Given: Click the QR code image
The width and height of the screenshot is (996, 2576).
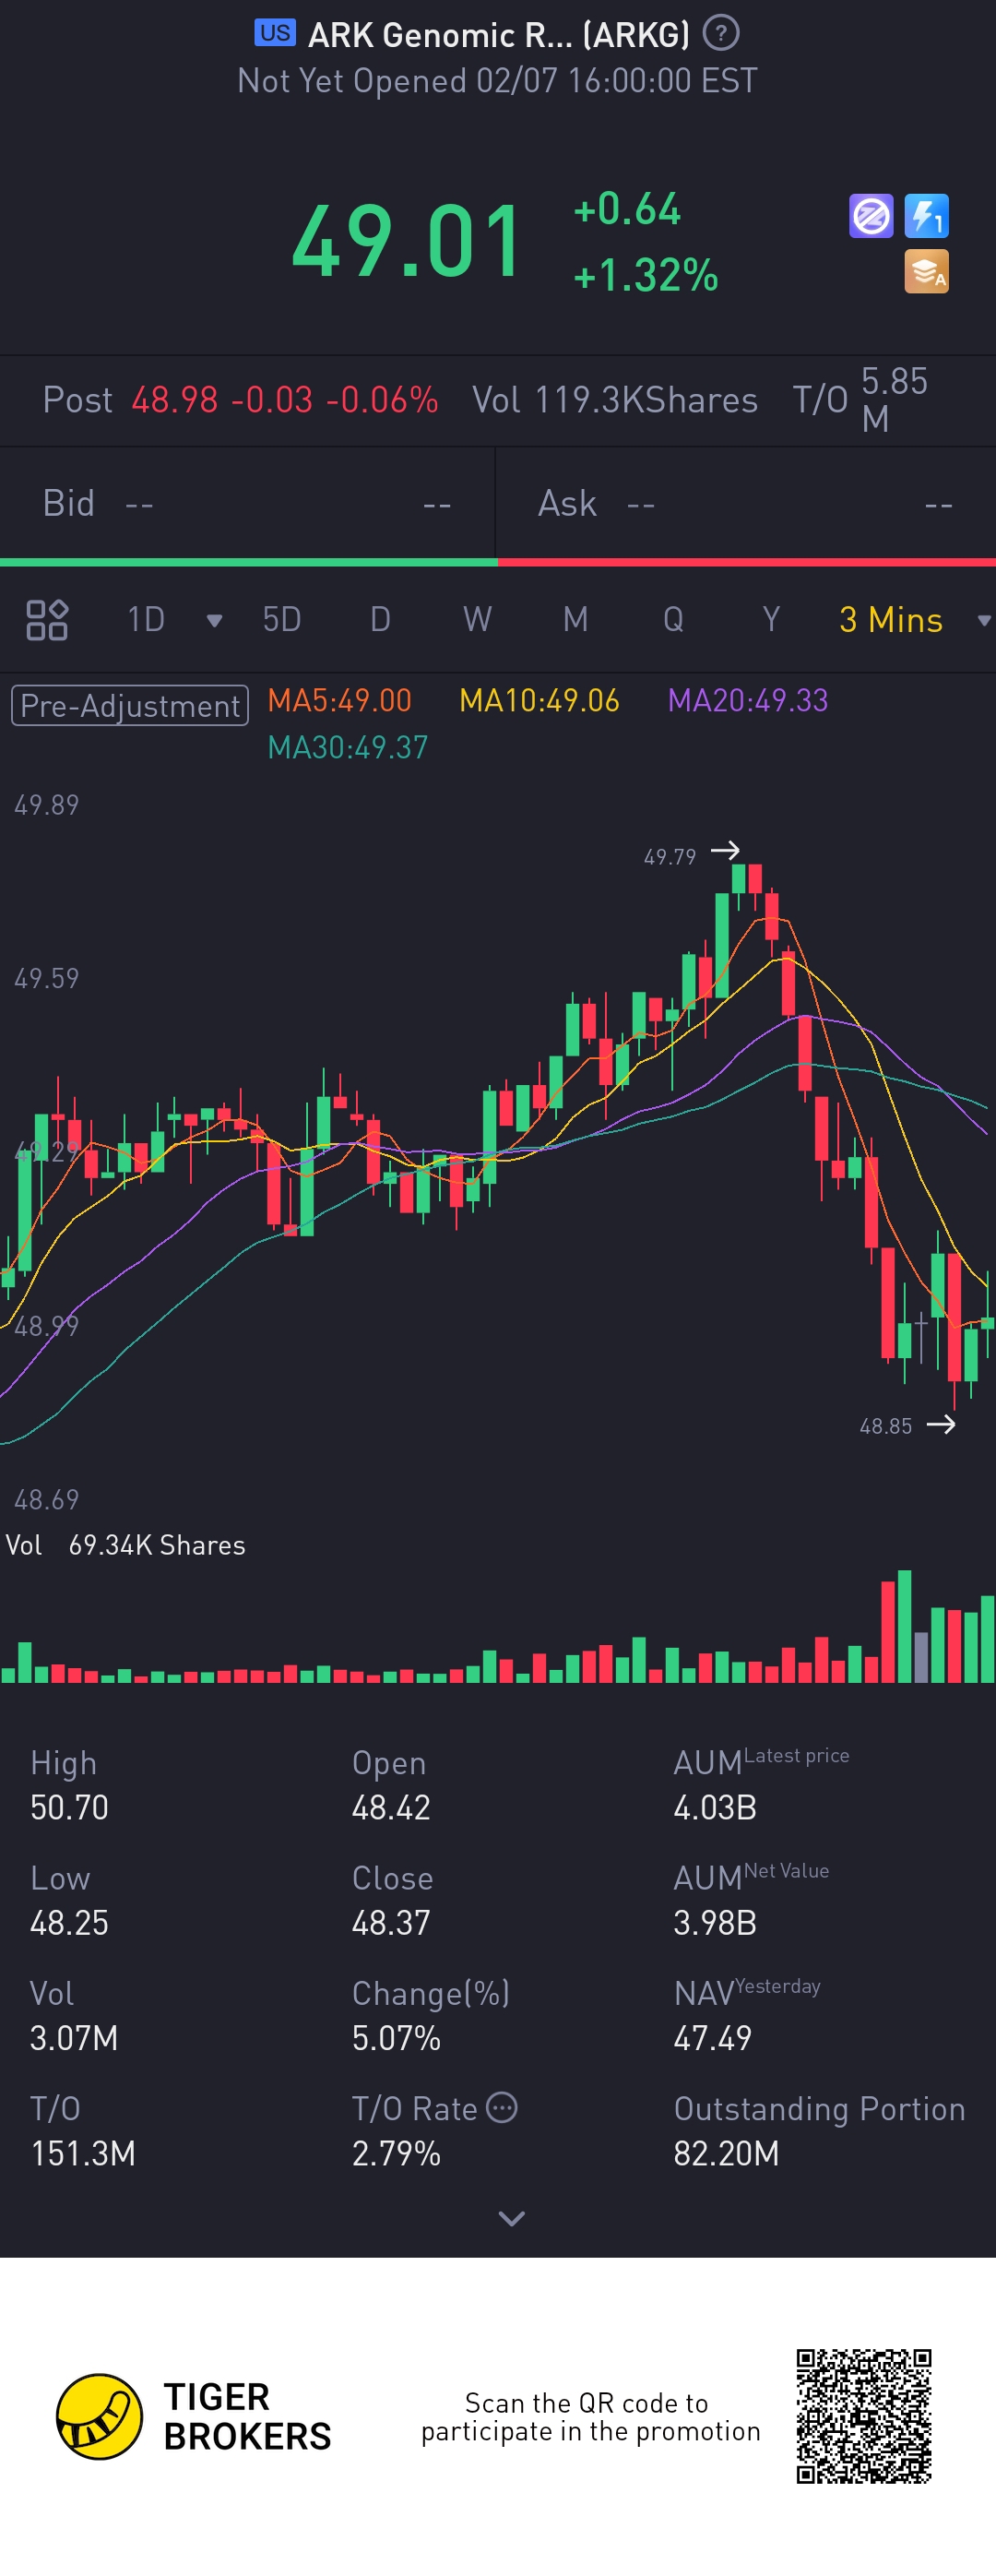Looking at the screenshot, I should [864, 2416].
